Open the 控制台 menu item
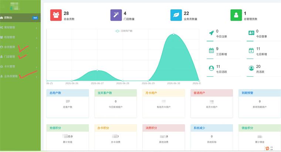This screenshot has height=152, width=281. (20, 17)
